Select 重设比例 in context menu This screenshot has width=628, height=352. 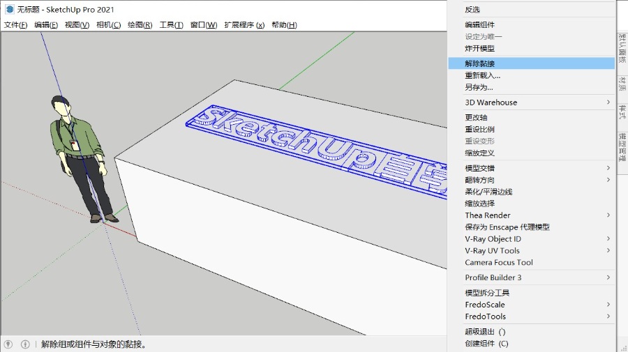(532, 129)
